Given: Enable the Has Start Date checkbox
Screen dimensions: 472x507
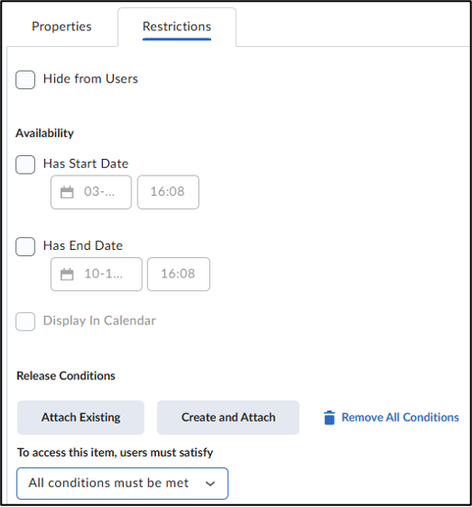Looking at the screenshot, I should point(25,164).
